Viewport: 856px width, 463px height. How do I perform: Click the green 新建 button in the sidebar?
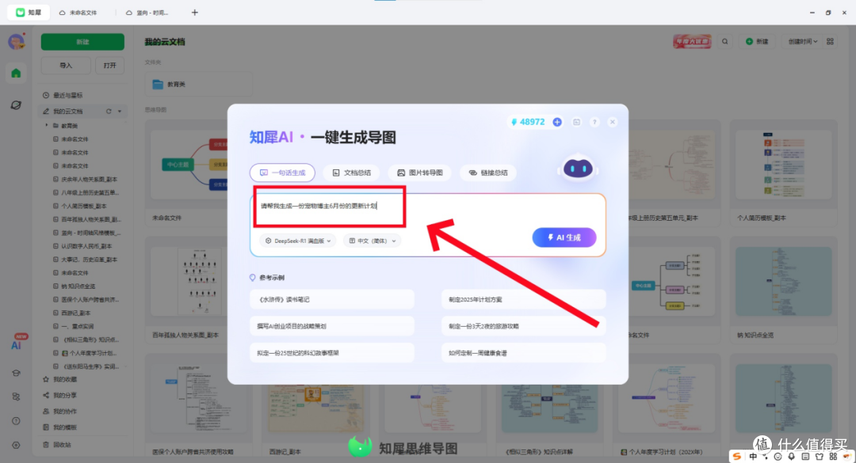pos(82,42)
